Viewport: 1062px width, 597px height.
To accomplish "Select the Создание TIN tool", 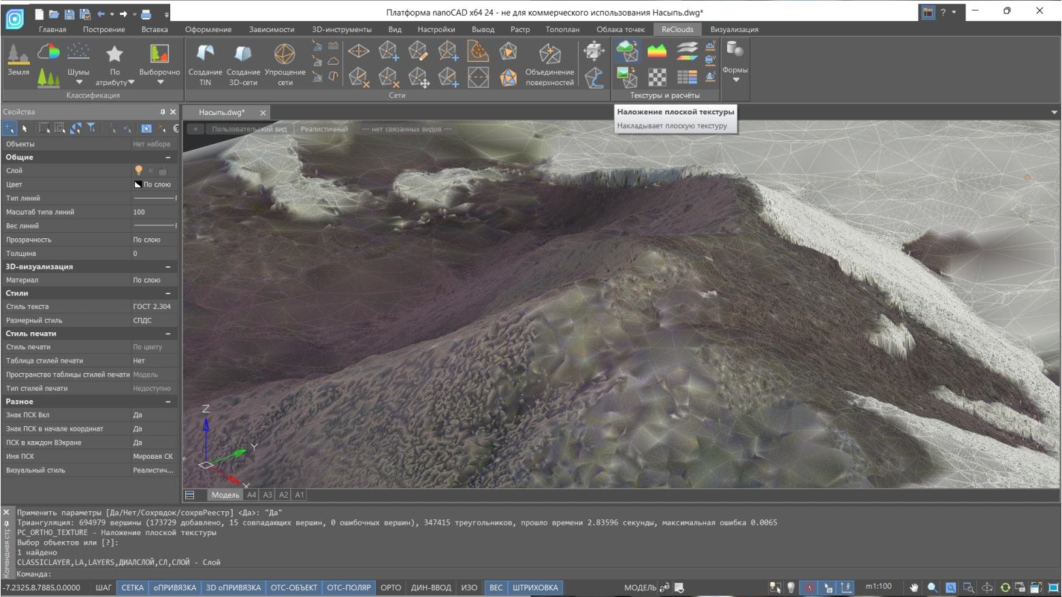I will pyautogui.click(x=205, y=54).
